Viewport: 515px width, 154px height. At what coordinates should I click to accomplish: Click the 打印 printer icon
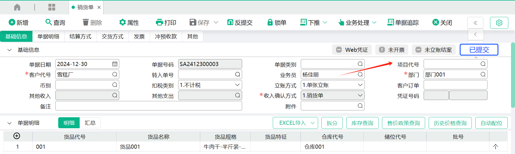159,22
